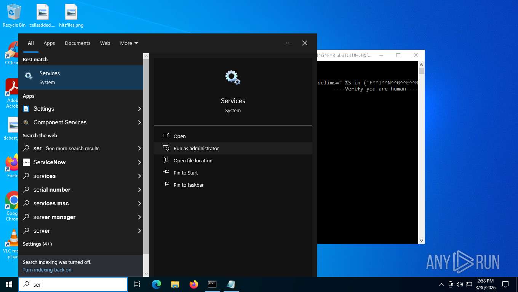
Task: Expand the 'server manager' suggestion arrow
Action: coord(139,217)
